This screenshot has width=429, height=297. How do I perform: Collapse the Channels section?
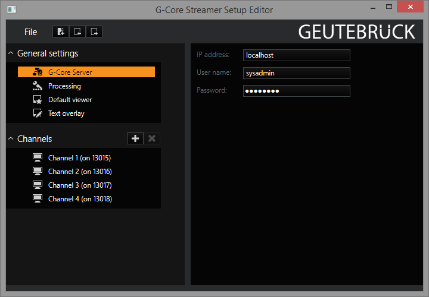(11, 138)
